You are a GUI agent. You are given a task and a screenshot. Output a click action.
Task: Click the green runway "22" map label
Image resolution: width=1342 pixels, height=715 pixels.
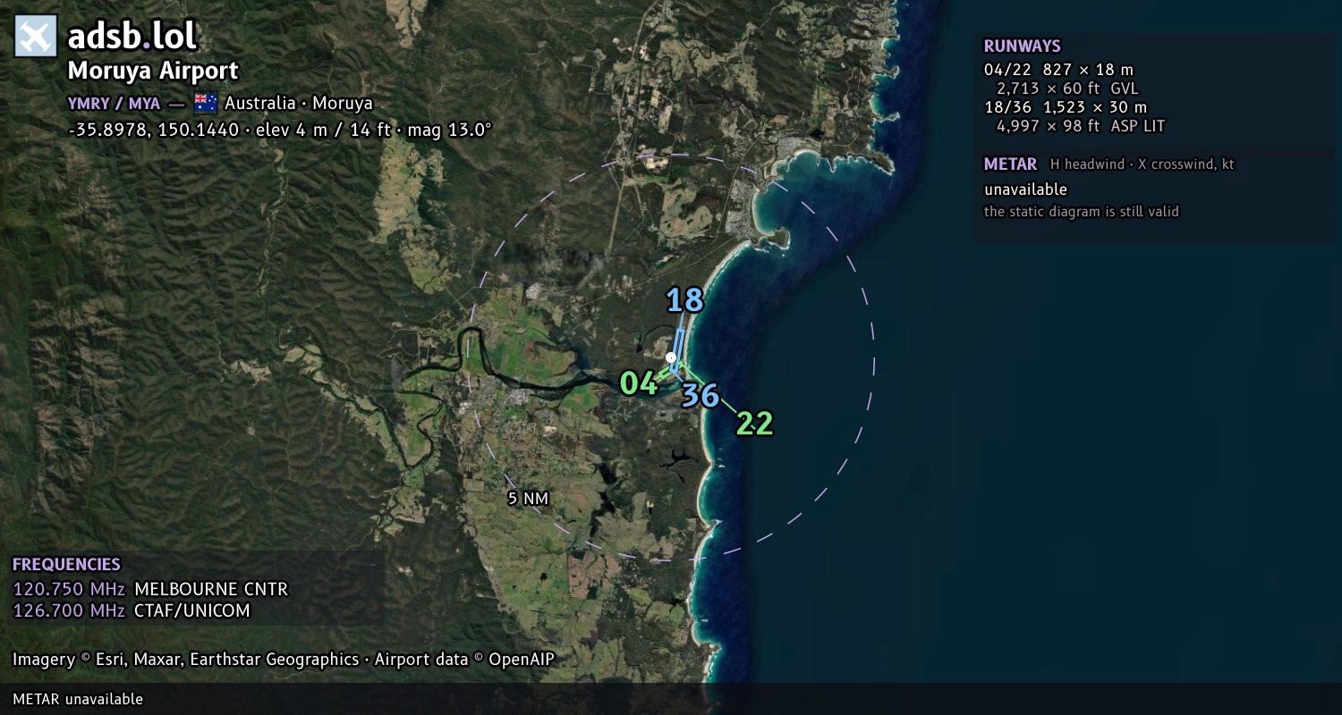pyautogui.click(x=754, y=424)
